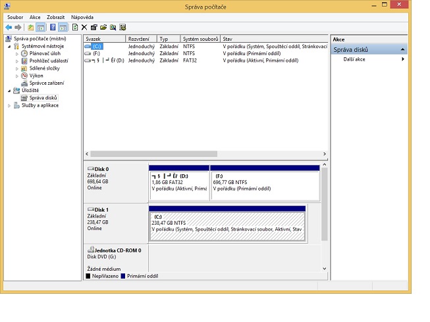Select Jednotka CD-ROM 0 panel
430x322 pixels.
click(116, 258)
